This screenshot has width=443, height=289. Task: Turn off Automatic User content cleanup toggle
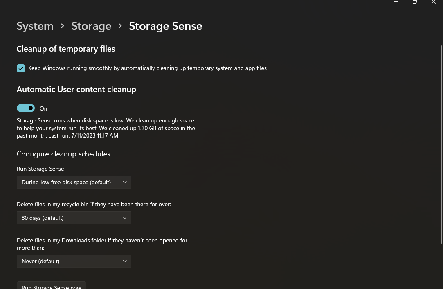pos(26,108)
